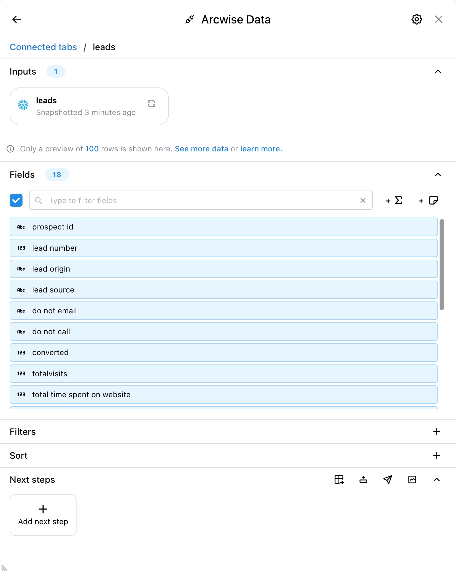Click the table export next-step icon
The height and width of the screenshot is (574, 456).
point(339,480)
